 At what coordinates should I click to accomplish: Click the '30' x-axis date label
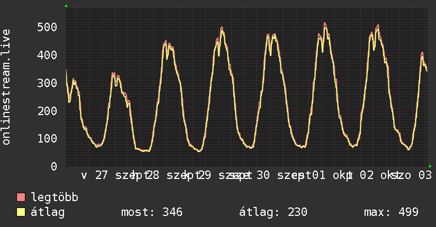263,175
